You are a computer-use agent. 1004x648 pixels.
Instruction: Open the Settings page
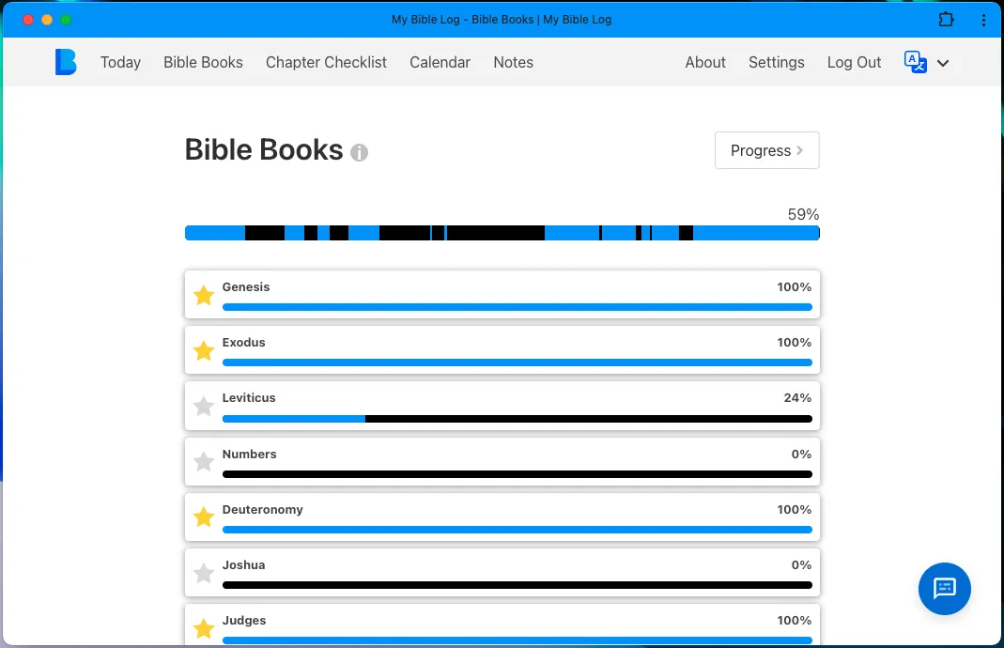[x=776, y=62]
